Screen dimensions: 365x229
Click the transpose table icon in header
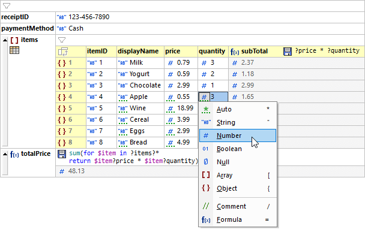click(63, 52)
